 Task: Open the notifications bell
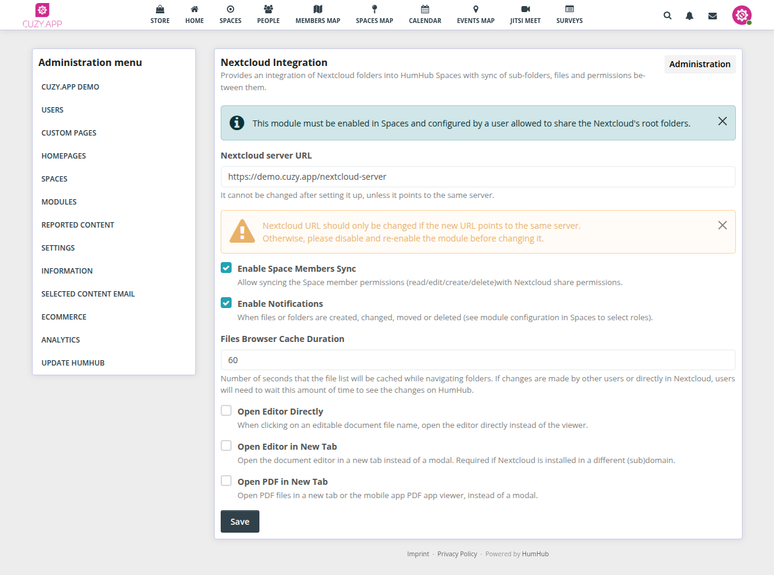(x=689, y=16)
